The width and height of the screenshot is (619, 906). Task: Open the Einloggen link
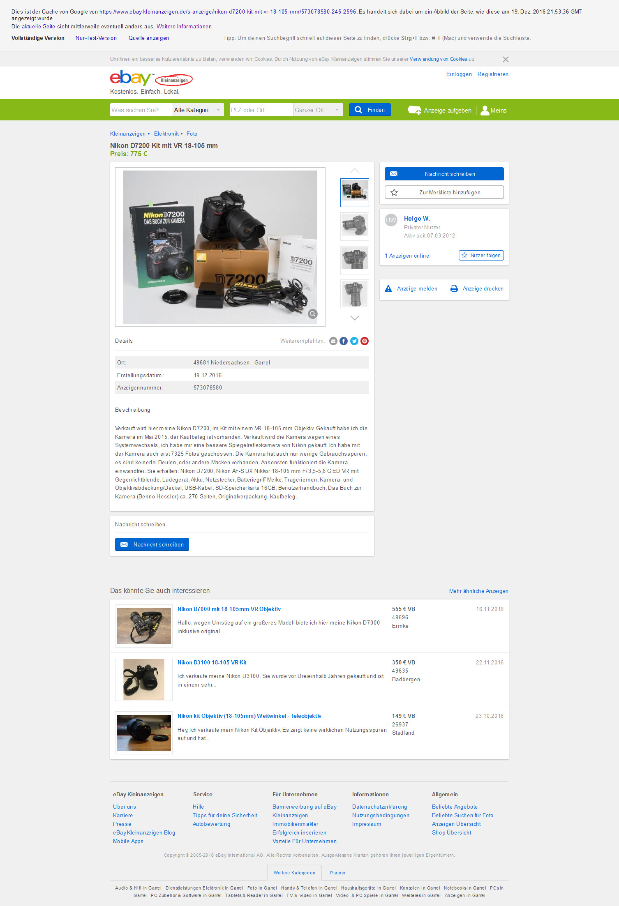[459, 74]
